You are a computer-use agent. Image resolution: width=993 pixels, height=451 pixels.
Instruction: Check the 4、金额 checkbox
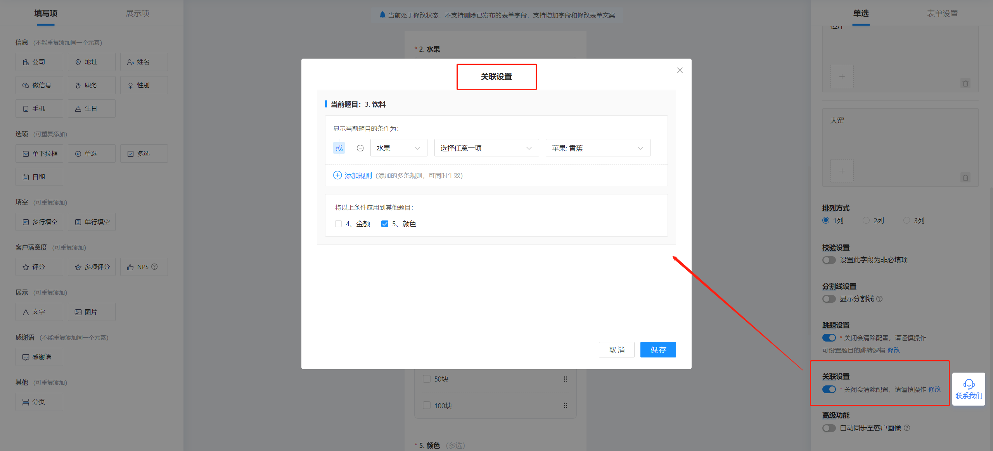[x=338, y=224]
